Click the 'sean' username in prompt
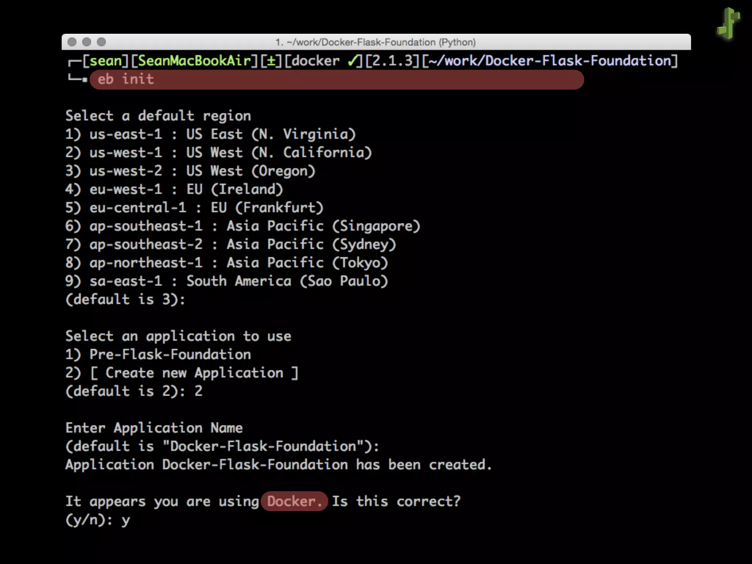Viewport: 752px width, 564px height. click(105, 61)
